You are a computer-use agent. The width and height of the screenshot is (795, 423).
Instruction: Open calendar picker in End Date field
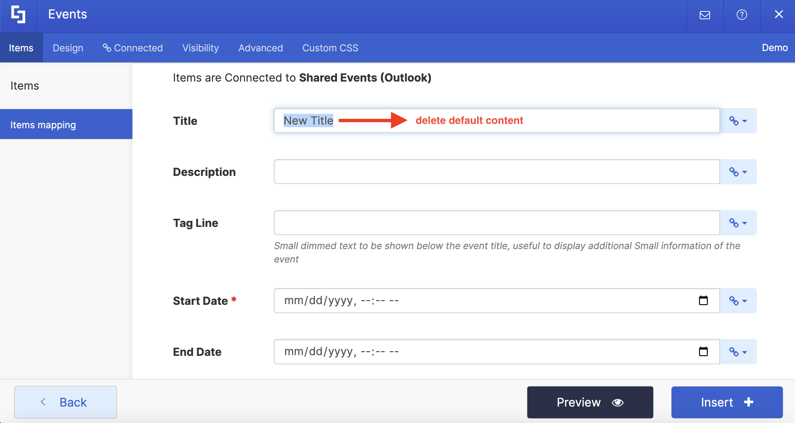pos(703,351)
